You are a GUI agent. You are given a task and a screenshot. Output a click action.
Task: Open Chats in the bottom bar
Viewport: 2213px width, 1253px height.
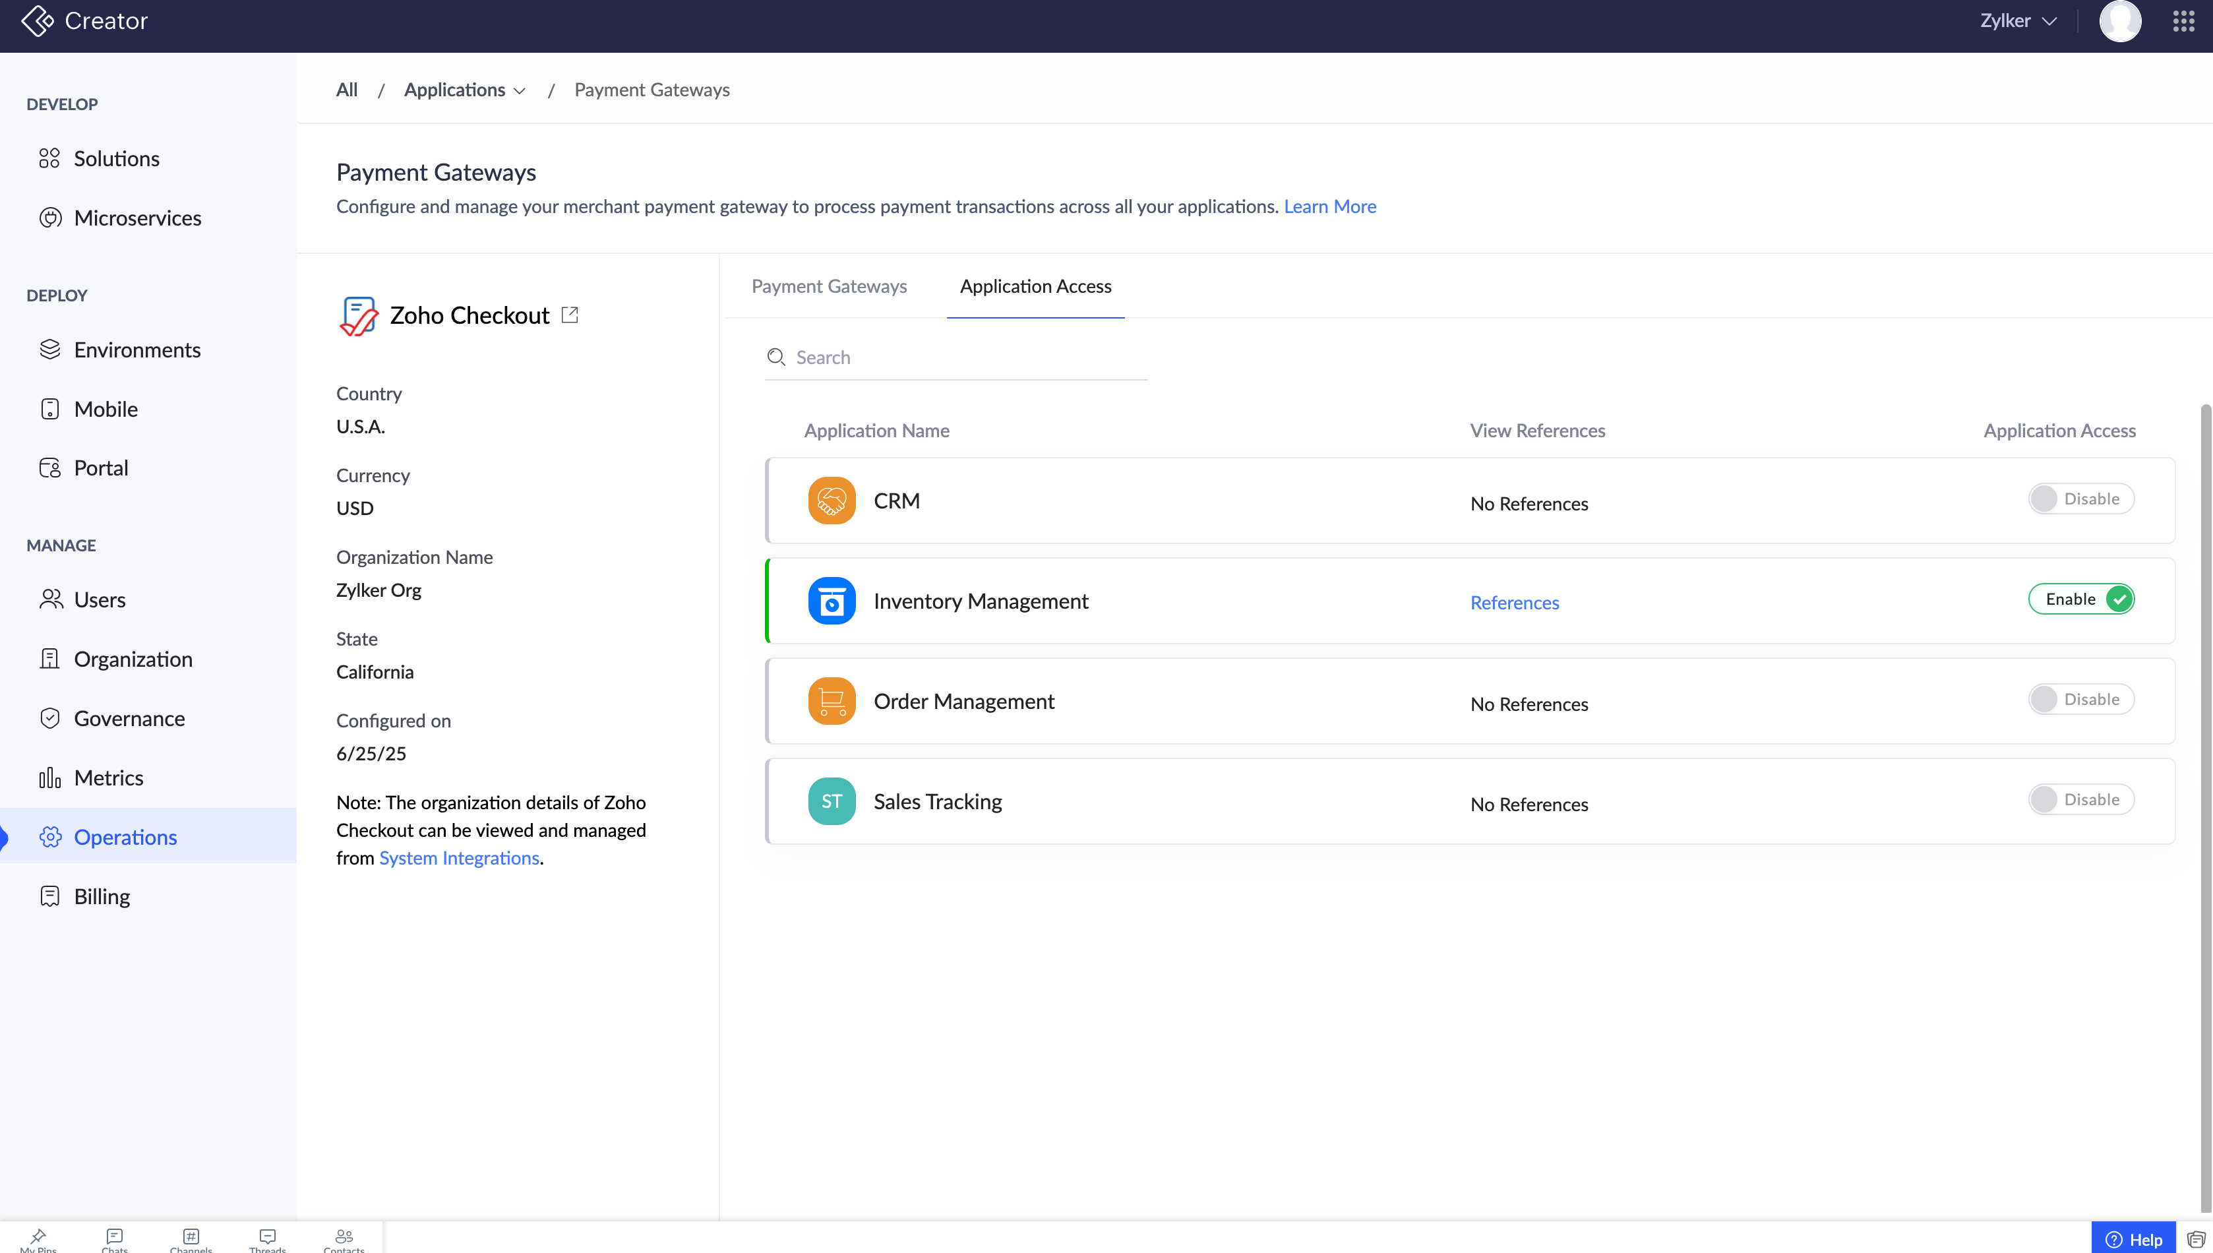pos(115,1239)
